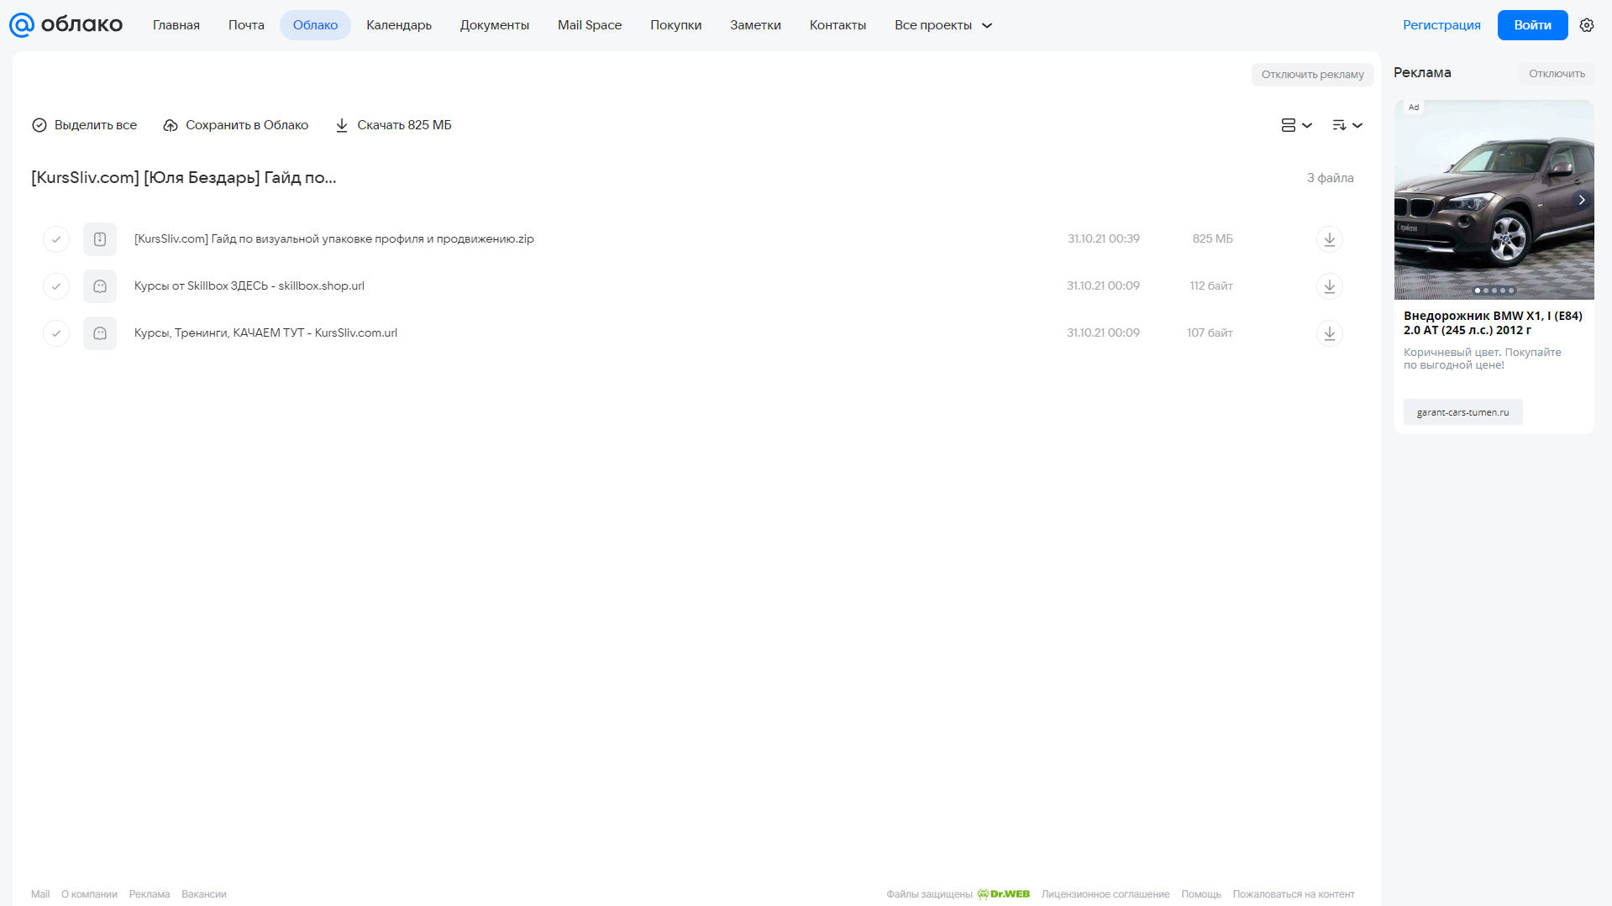1612x906 pixels.
Task: Click Скачать 825 МБ
Action: 393,125
